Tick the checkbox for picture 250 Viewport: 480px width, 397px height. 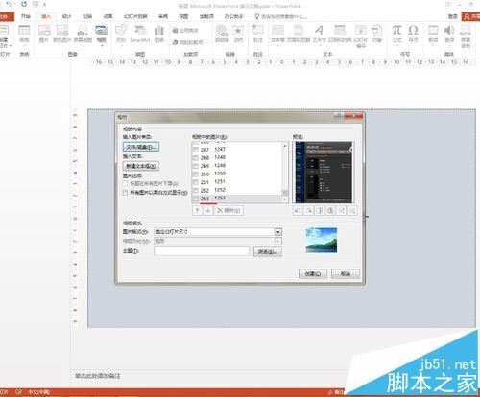pyautogui.click(x=196, y=175)
